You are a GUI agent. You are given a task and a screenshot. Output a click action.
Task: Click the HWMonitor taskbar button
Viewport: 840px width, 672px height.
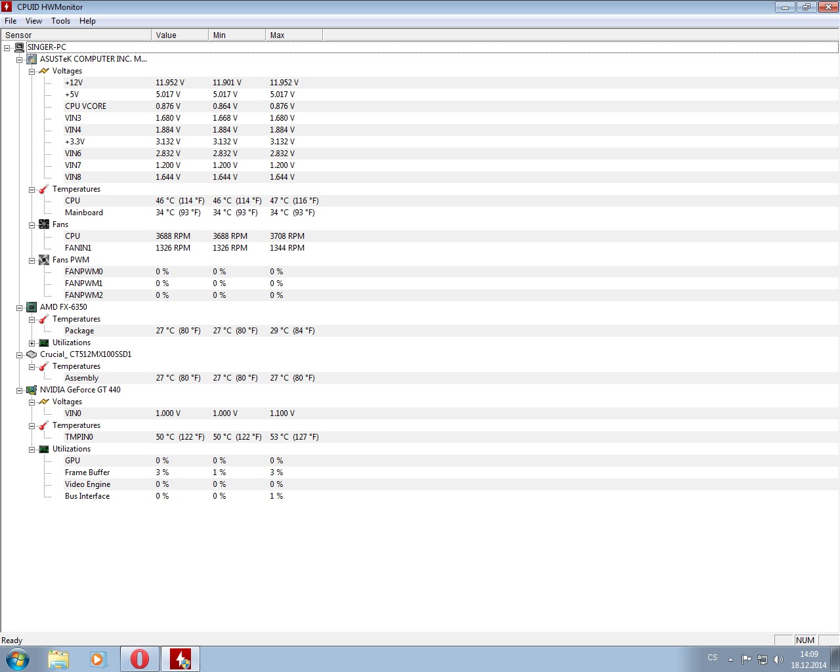pyautogui.click(x=180, y=659)
